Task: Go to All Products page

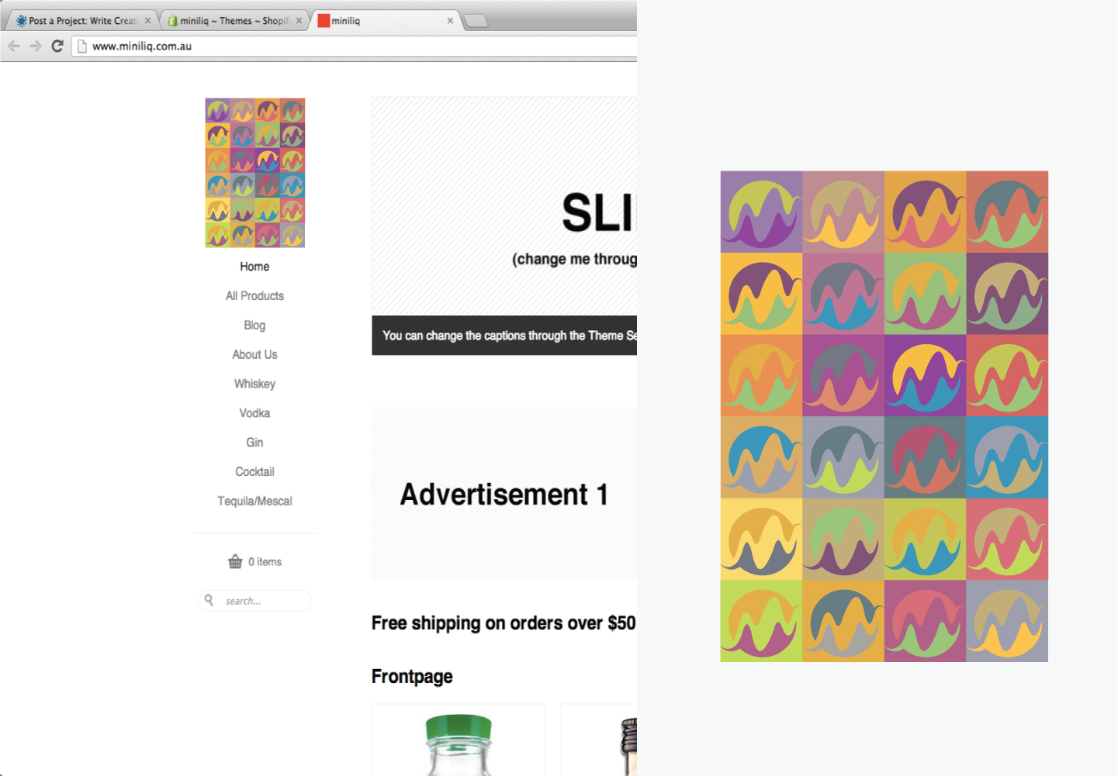Action: click(x=254, y=296)
